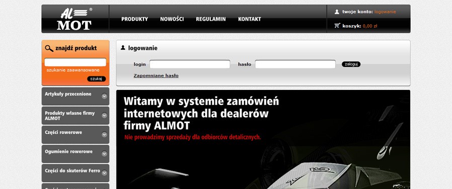Click the shopping cart icon beside koszyk

pos(337,26)
